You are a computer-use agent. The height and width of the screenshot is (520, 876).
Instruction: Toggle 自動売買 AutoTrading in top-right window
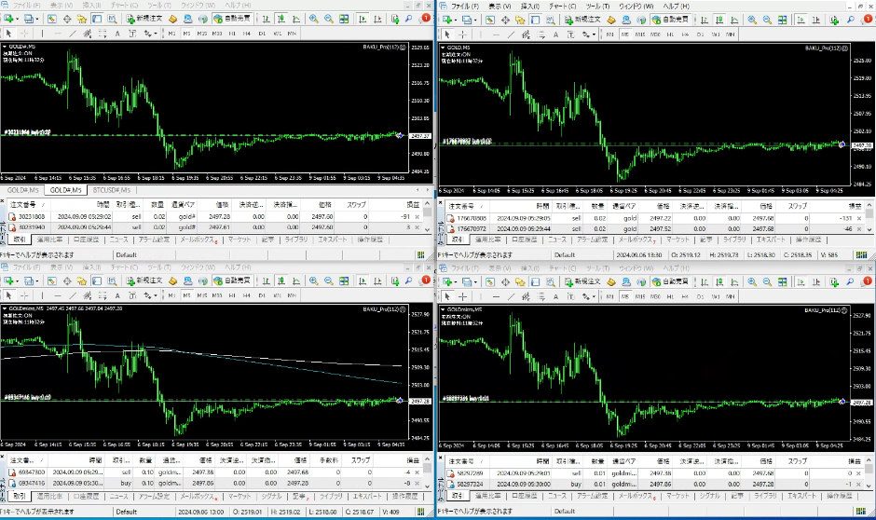672,20
